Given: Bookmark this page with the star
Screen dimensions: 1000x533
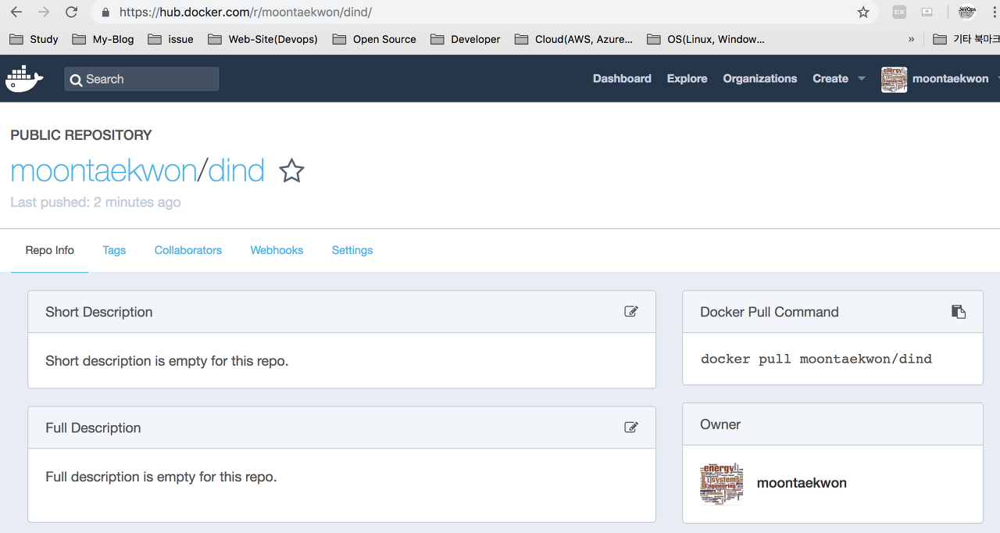Looking at the screenshot, I should (x=863, y=12).
